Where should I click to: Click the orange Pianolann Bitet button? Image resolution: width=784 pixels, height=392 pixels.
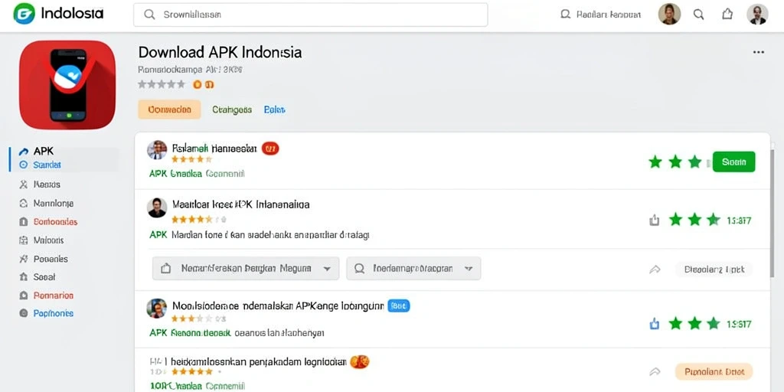[714, 371]
